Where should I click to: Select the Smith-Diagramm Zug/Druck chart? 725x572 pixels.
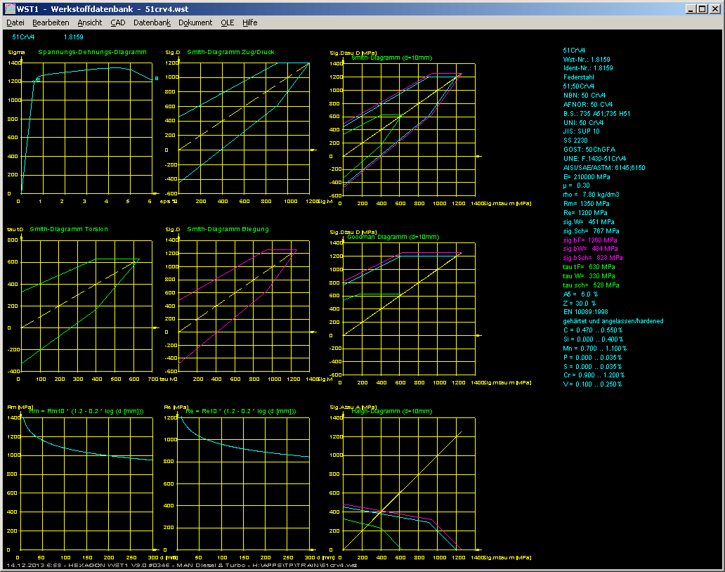pyautogui.click(x=244, y=128)
